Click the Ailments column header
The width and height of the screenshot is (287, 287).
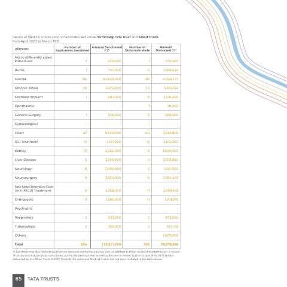pyautogui.click(x=22, y=49)
